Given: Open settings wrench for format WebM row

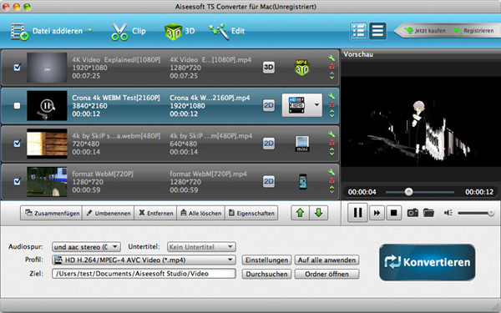Looking at the screenshot, I should pyautogui.click(x=331, y=172).
